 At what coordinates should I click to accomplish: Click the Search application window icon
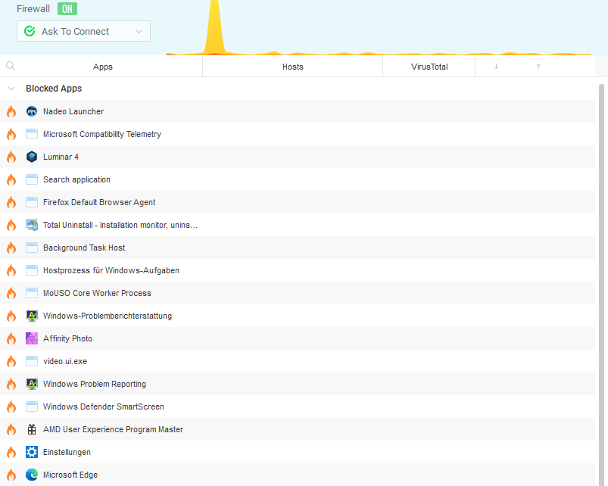[32, 179]
